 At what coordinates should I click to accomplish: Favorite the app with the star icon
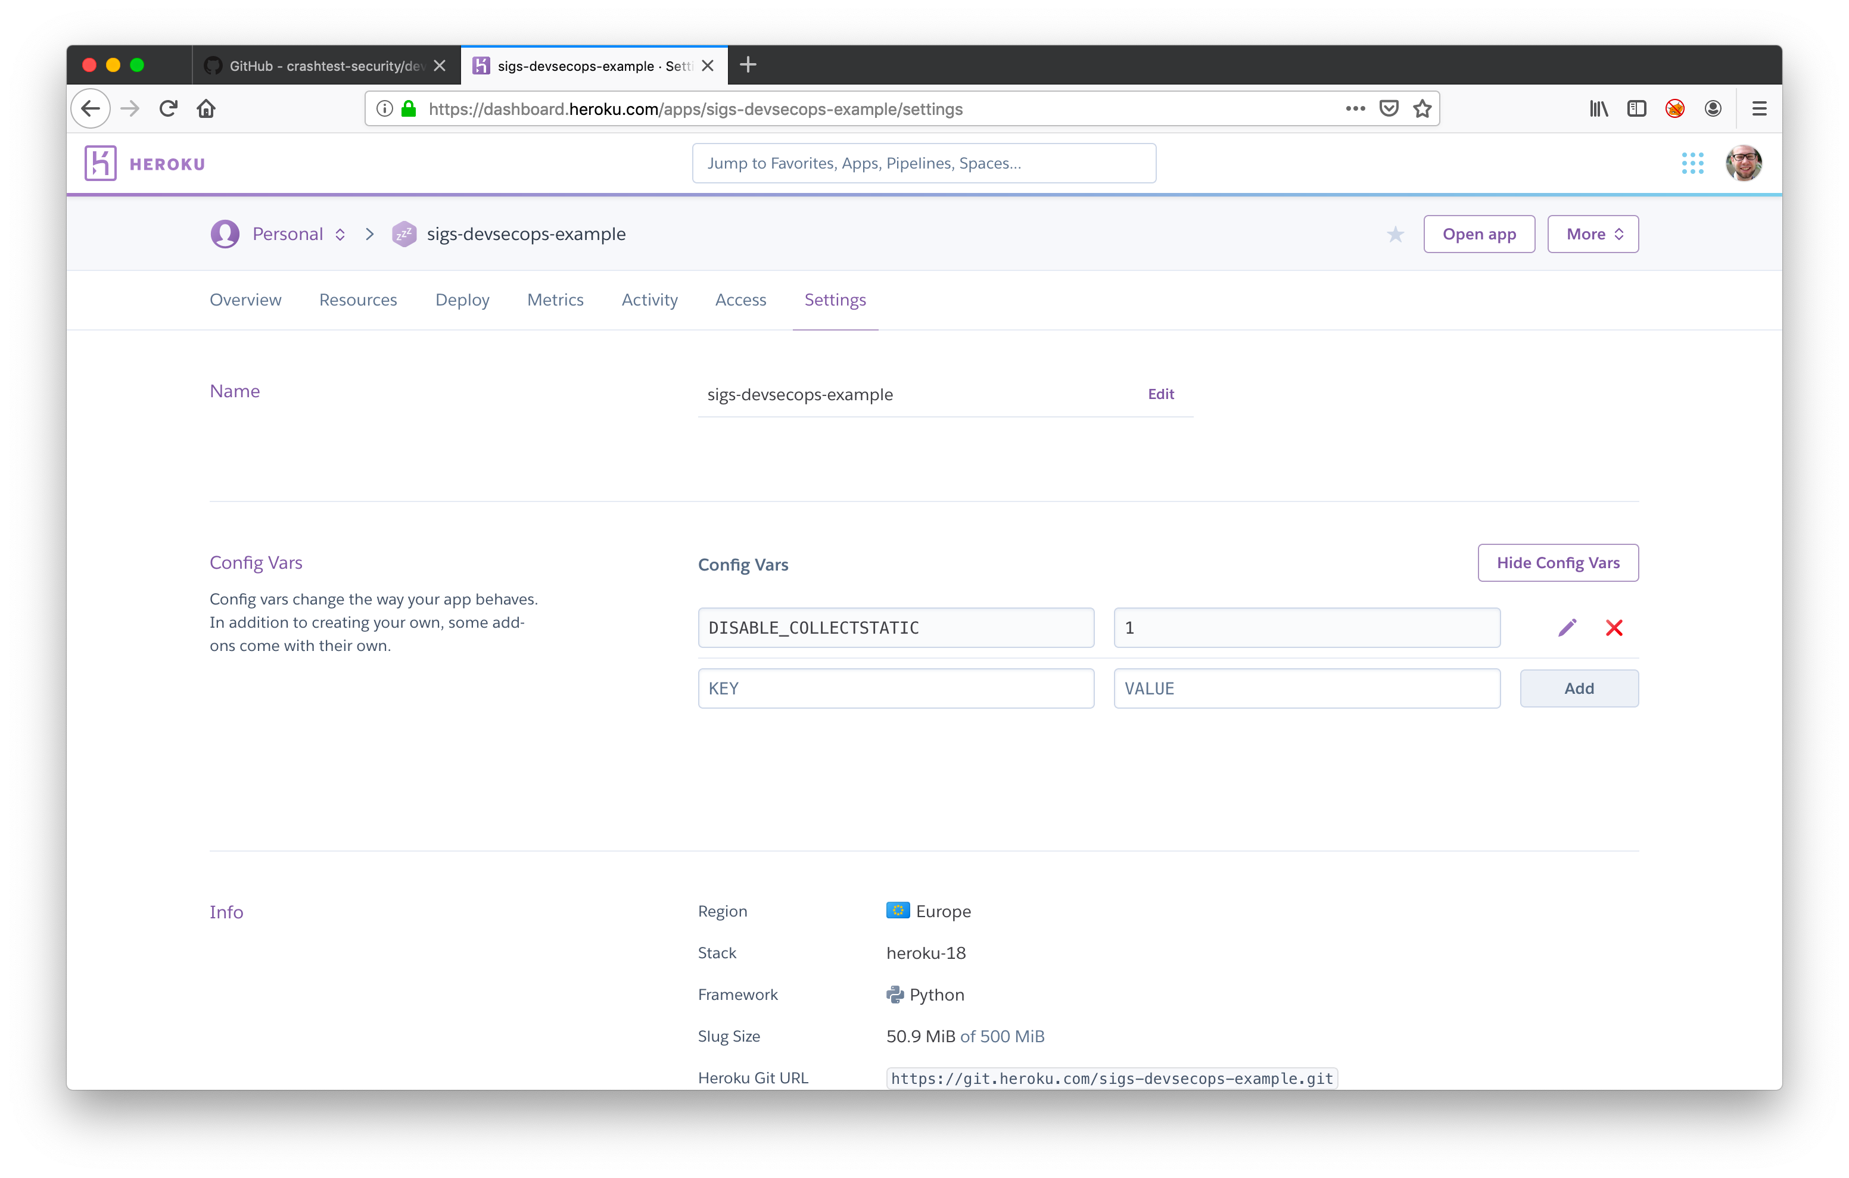point(1395,234)
